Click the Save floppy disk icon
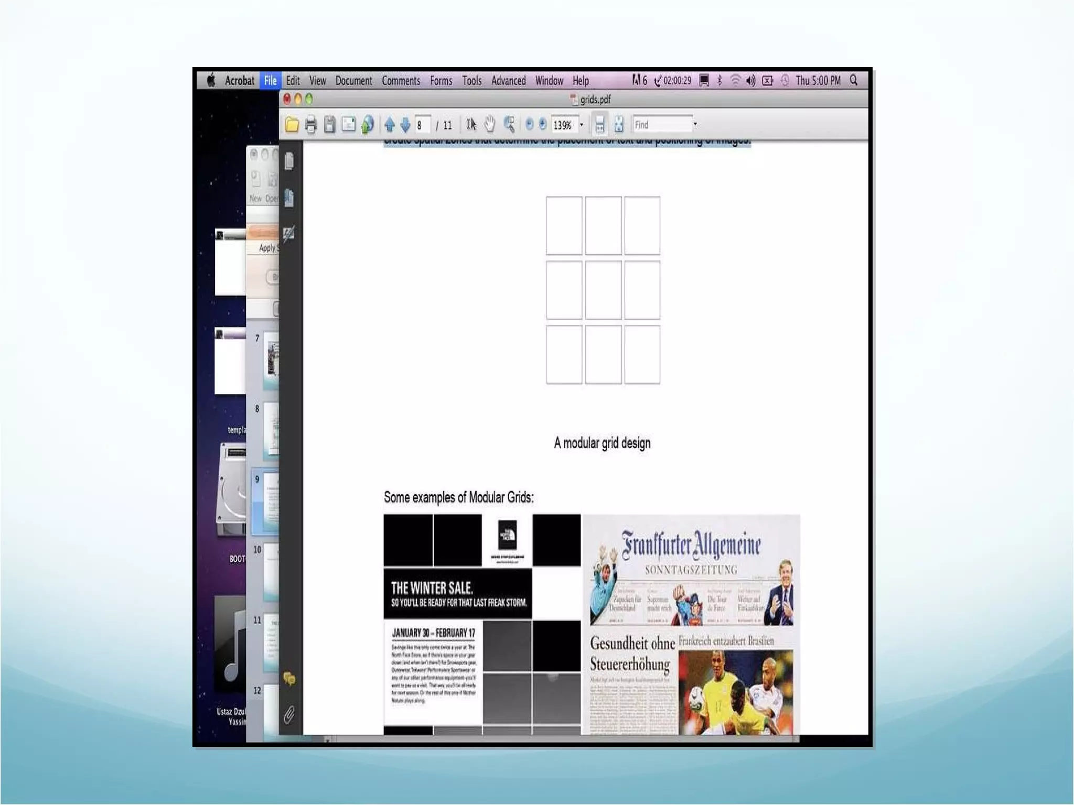1074x805 pixels. 329,125
